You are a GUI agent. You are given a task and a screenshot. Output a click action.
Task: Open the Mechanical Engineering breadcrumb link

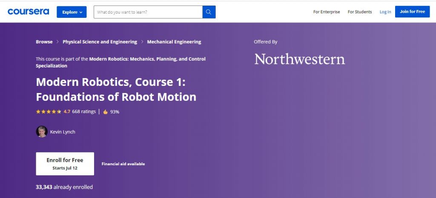174,42
